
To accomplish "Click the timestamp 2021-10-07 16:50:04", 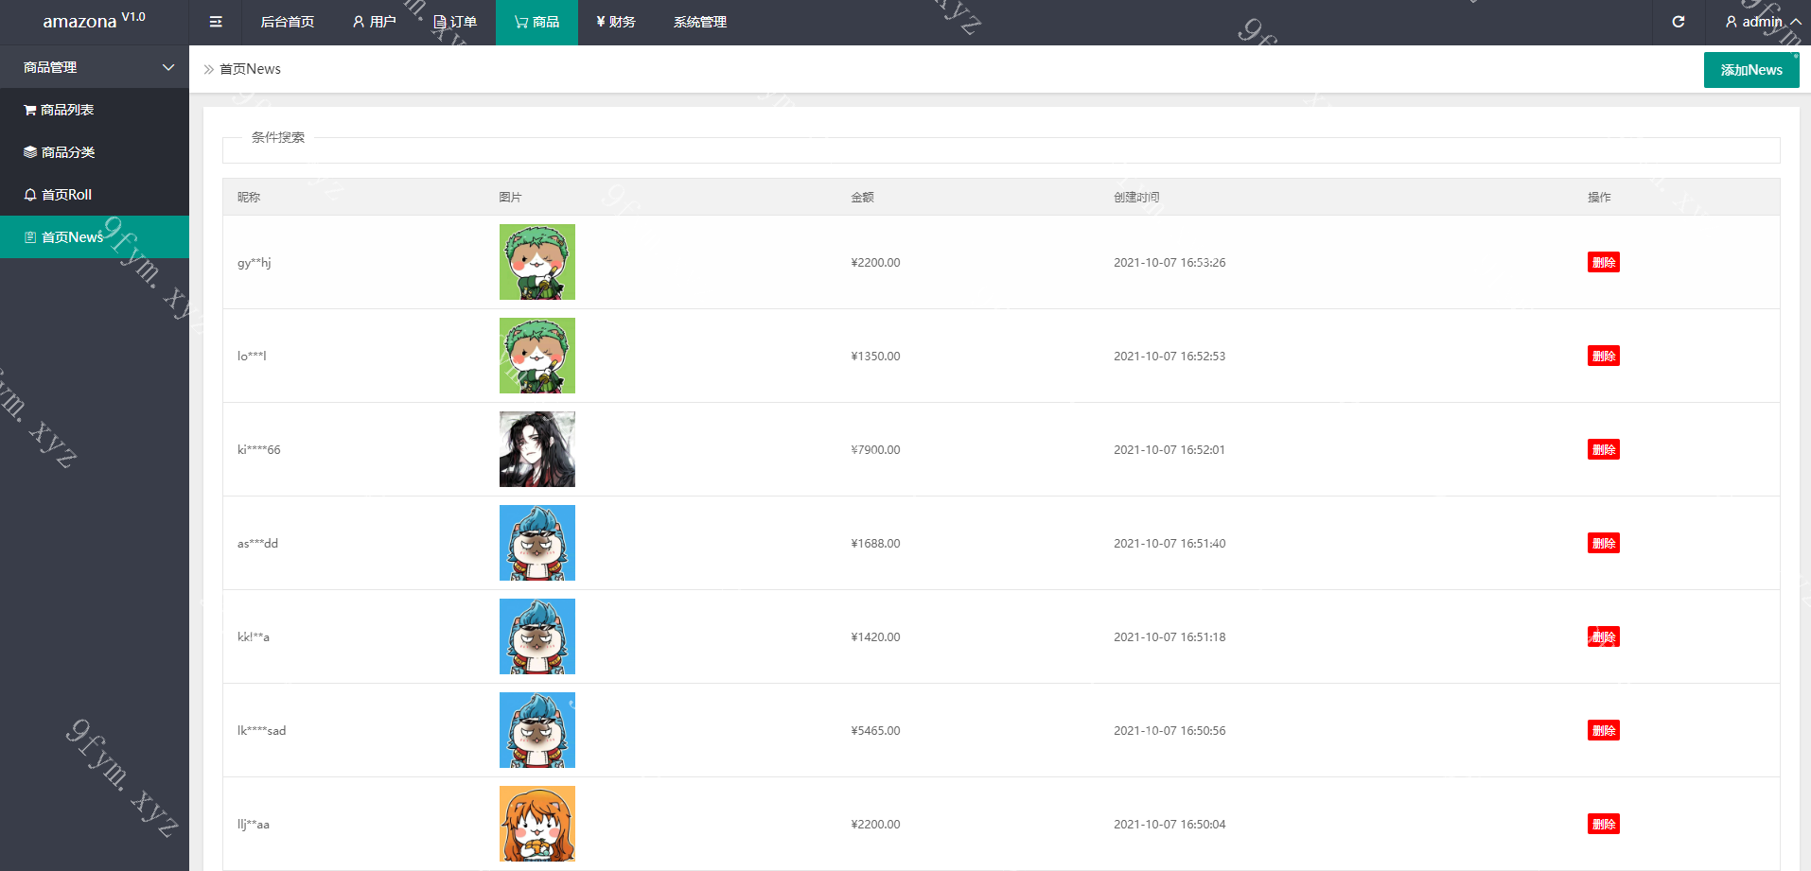I will (1169, 824).
